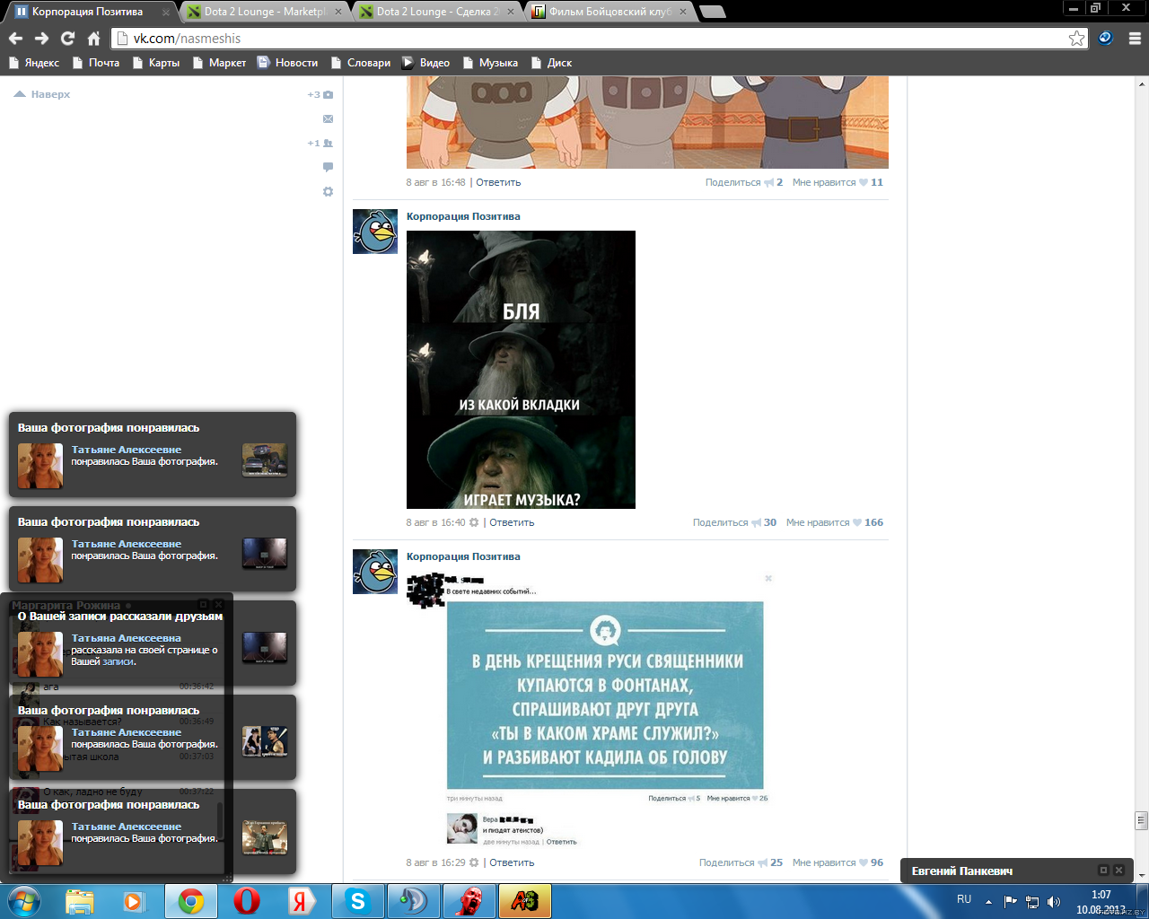Click Ответить under the 16:40 post
Screen dimensions: 1149x919
(512, 522)
